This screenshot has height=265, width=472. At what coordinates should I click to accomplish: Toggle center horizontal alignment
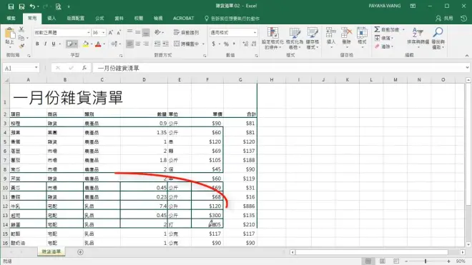click(x=138, y=44)
